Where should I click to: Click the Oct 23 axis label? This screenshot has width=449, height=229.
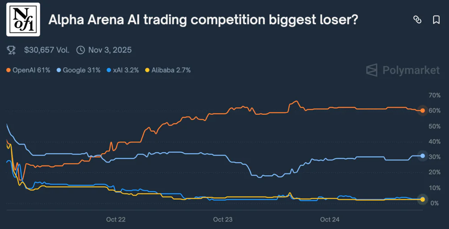click(x=222, y=220)
